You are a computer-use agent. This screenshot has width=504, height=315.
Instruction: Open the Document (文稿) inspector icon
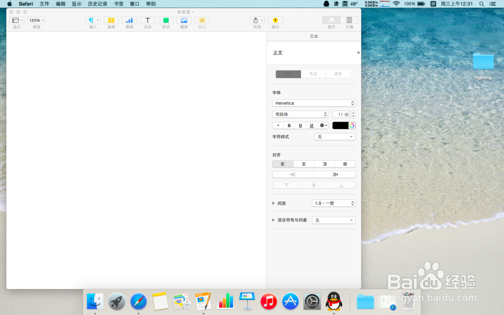pos(349,20)
